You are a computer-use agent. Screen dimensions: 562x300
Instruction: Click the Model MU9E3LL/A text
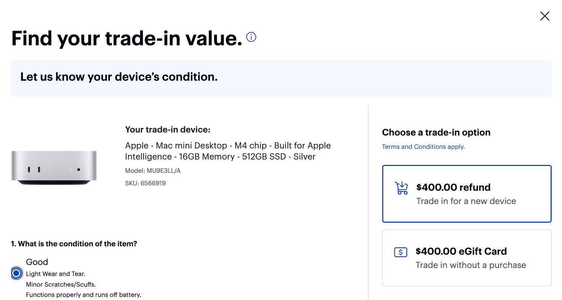[153, 171]
